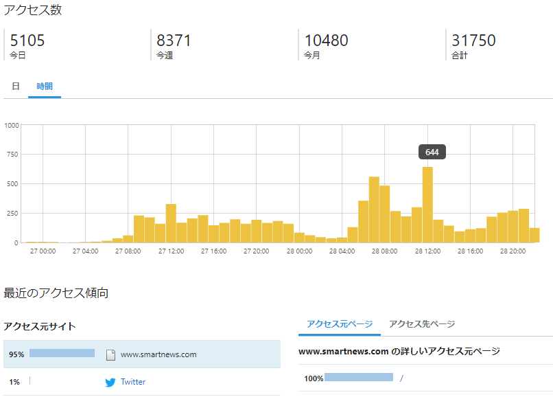Viewport: 553px width, 397px height.
Task: Click the 95% percentage value
Action: coord(16,354)
